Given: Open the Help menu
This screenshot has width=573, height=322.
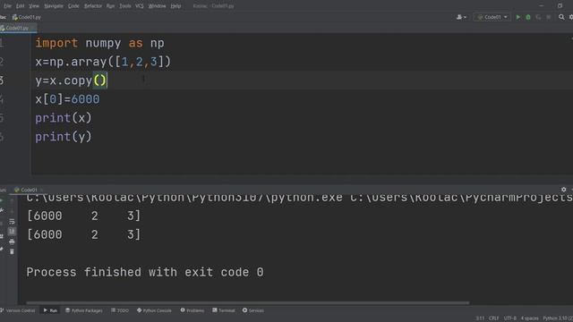Looking at the screenshot, I should pyautogui.click(x=175, y=6).
